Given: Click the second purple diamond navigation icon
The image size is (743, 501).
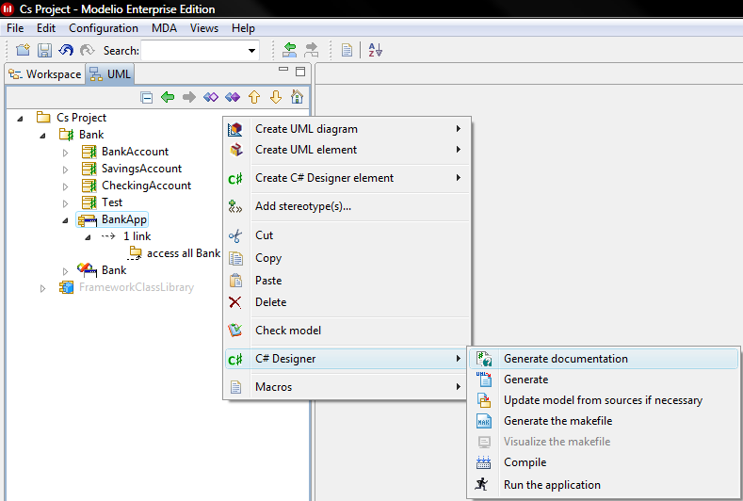Looking at the screenshot, I should point(233,98).
